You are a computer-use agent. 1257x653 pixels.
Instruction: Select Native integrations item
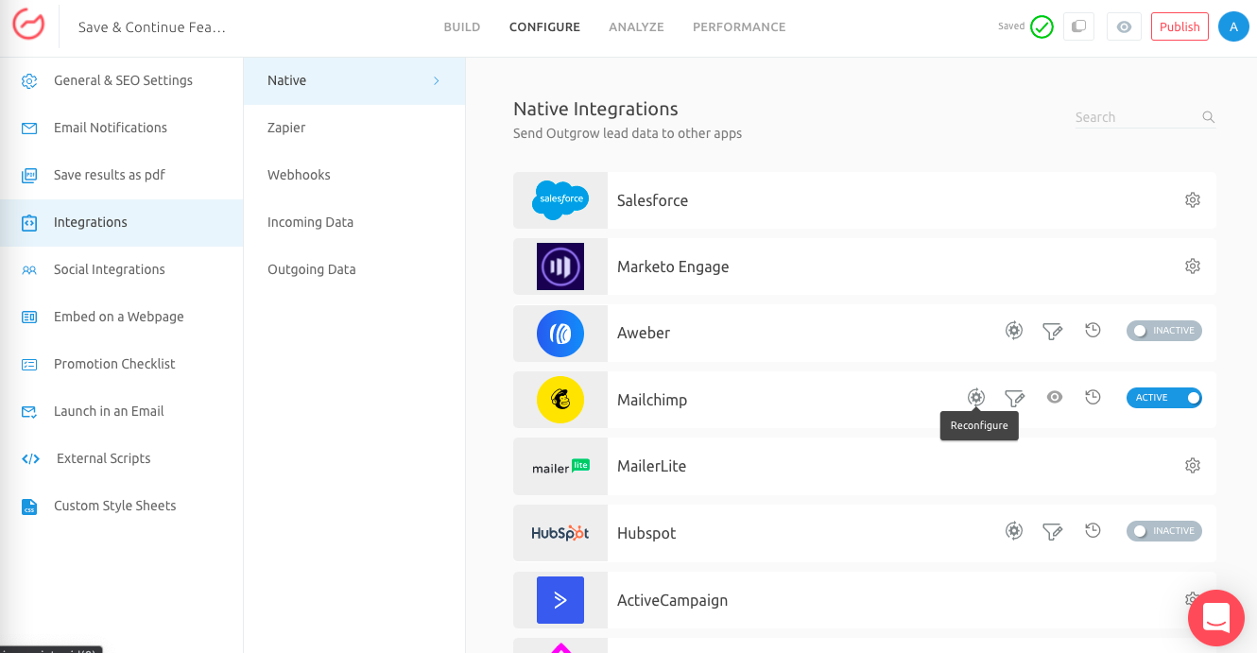(354, 80)
